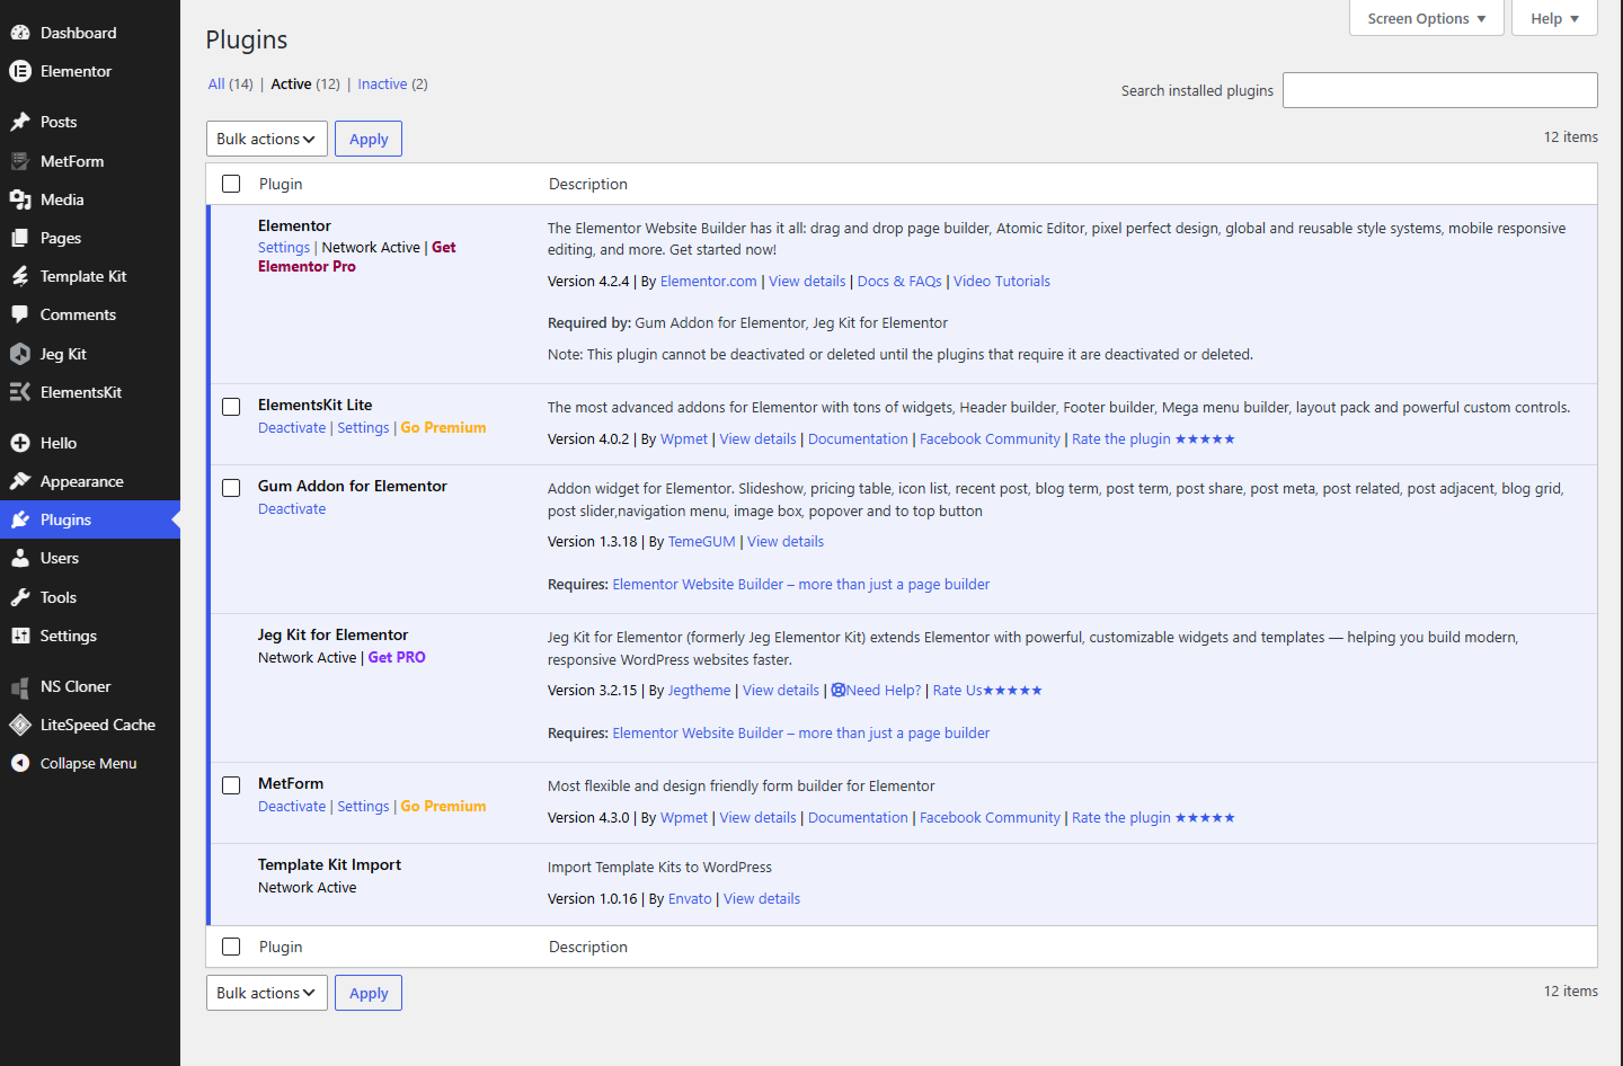Click the Collapse Menu arrow icon
The image size is (1623, 1066).
tap(20, 763)
